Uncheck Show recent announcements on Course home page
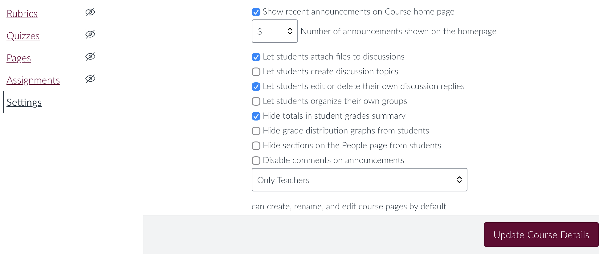 point(256,11)
